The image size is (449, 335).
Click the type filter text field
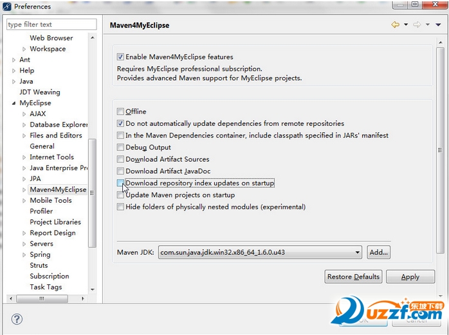tap(51, 24)
